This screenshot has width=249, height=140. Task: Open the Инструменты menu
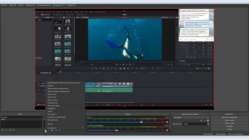tap(59, 5)
